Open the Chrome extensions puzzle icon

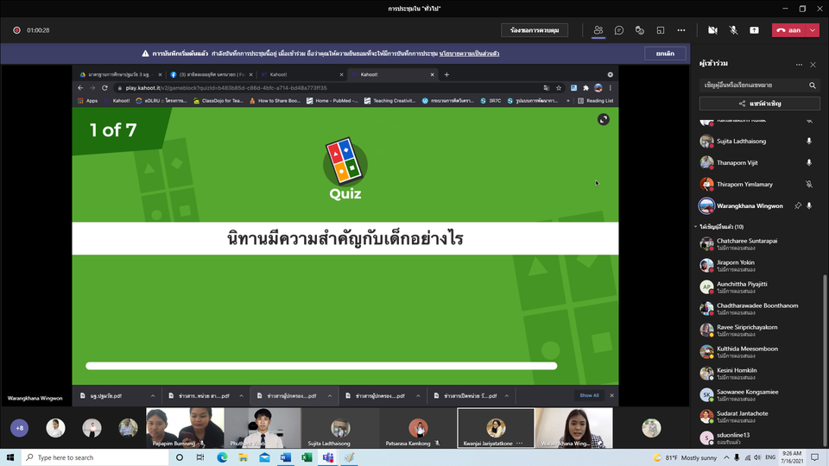pos(585,88)
